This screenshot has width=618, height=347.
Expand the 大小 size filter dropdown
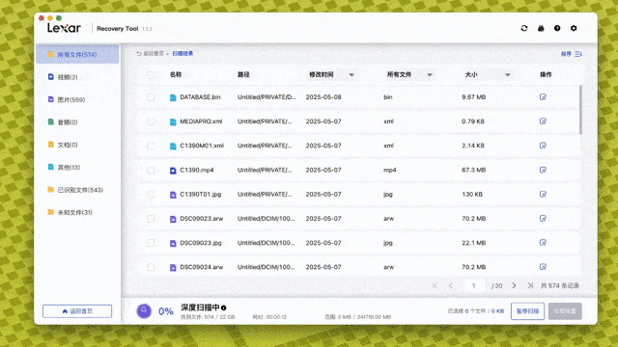(508, 75)
